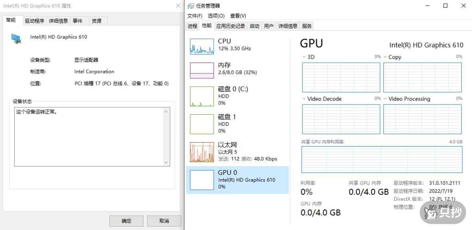472x230 pixels.
Task: Select 磁盘 0 (C:) disk graph
Action: tap(202, 96)
